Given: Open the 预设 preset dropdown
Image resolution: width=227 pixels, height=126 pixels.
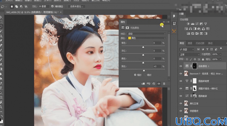Looking at the screenshot, I should tap(147, 34).
